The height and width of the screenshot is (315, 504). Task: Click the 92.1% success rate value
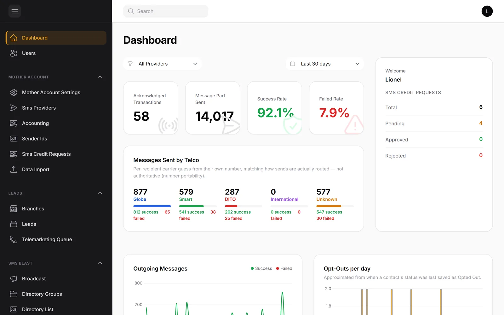(275, 113)
